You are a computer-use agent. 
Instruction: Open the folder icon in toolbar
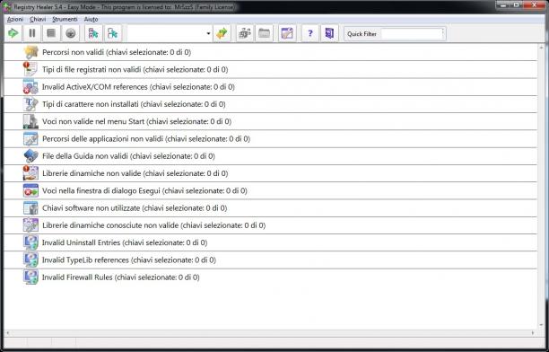(x=264, y=33)
